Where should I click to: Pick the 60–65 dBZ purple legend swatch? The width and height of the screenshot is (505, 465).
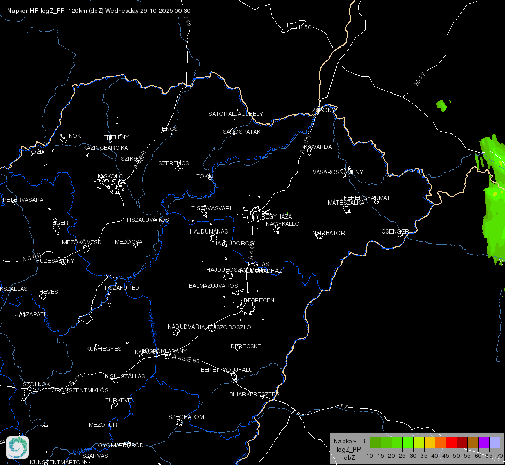[483, 443]
